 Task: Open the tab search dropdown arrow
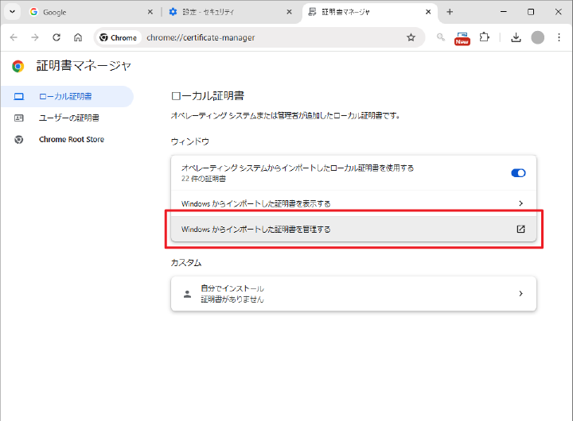[12, 12]
